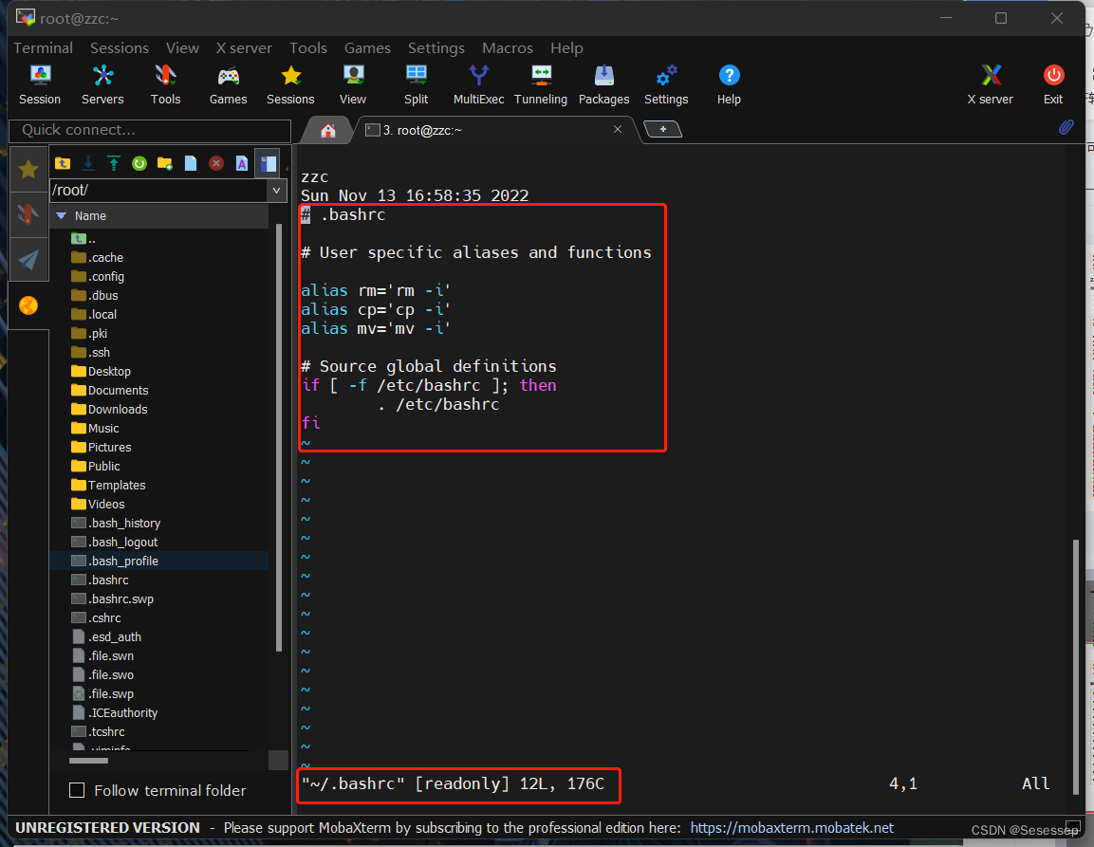Select the .tcshrc file
The width and height of the screenshot is (1094, 847).
coord(99,732)
